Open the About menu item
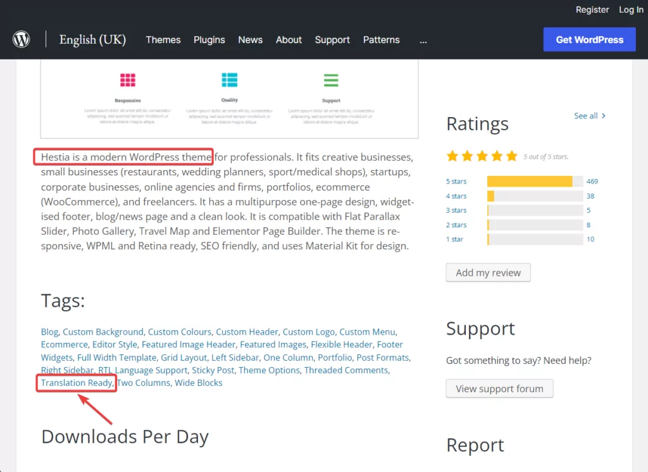The image size is (648, 472). [x=289, y=40]
